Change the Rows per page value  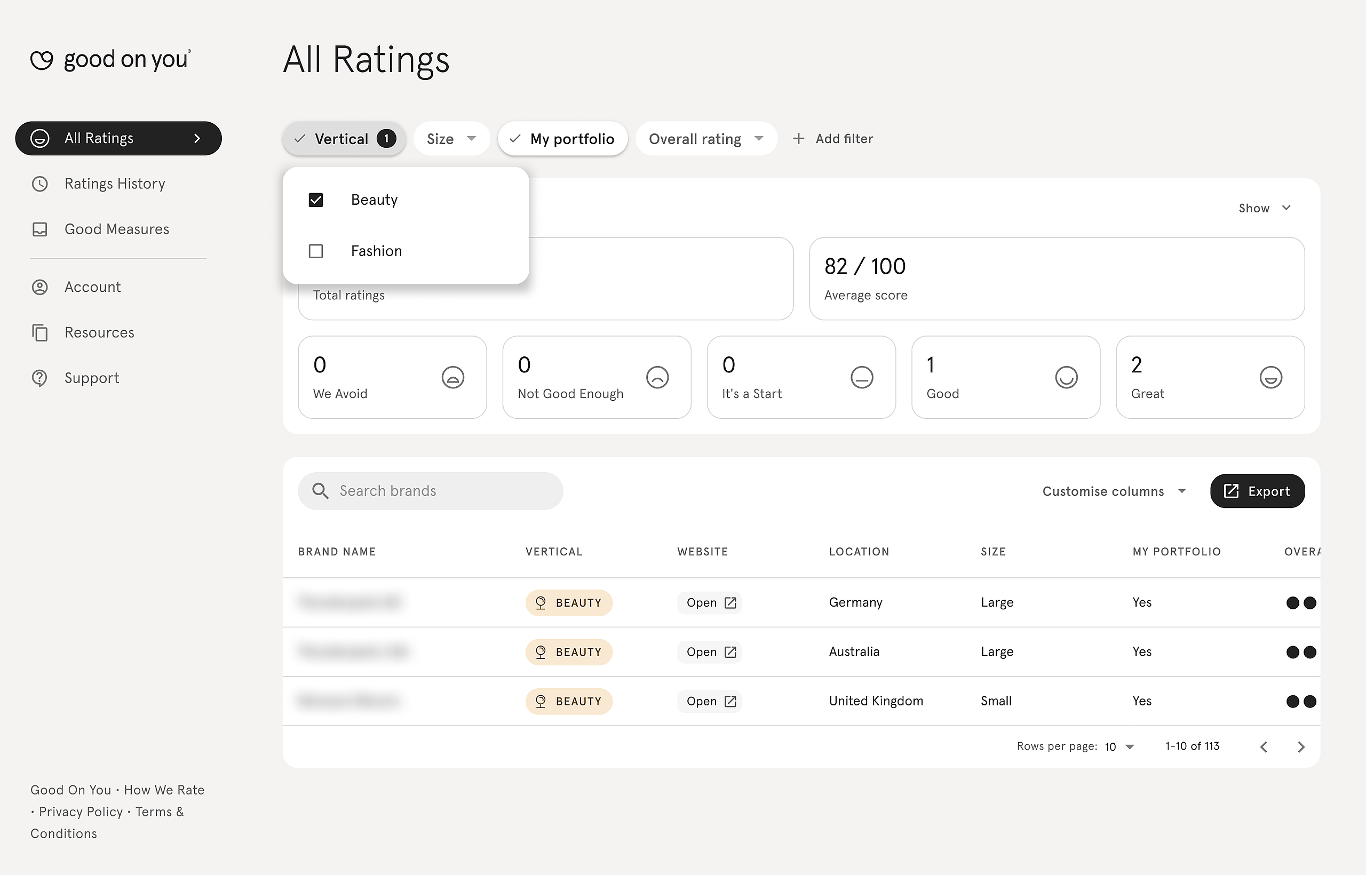1119,746
